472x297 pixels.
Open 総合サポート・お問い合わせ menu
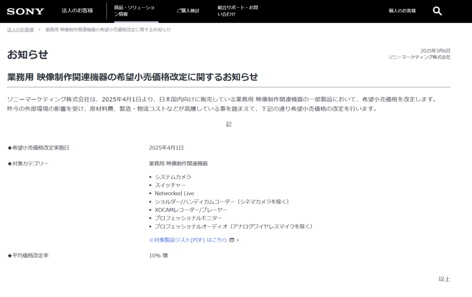point(237,11)
